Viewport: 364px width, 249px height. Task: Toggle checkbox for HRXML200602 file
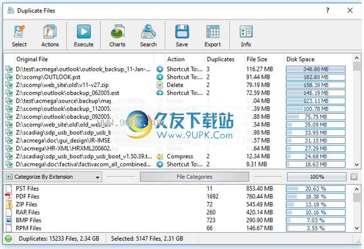(x=9, y=148)
